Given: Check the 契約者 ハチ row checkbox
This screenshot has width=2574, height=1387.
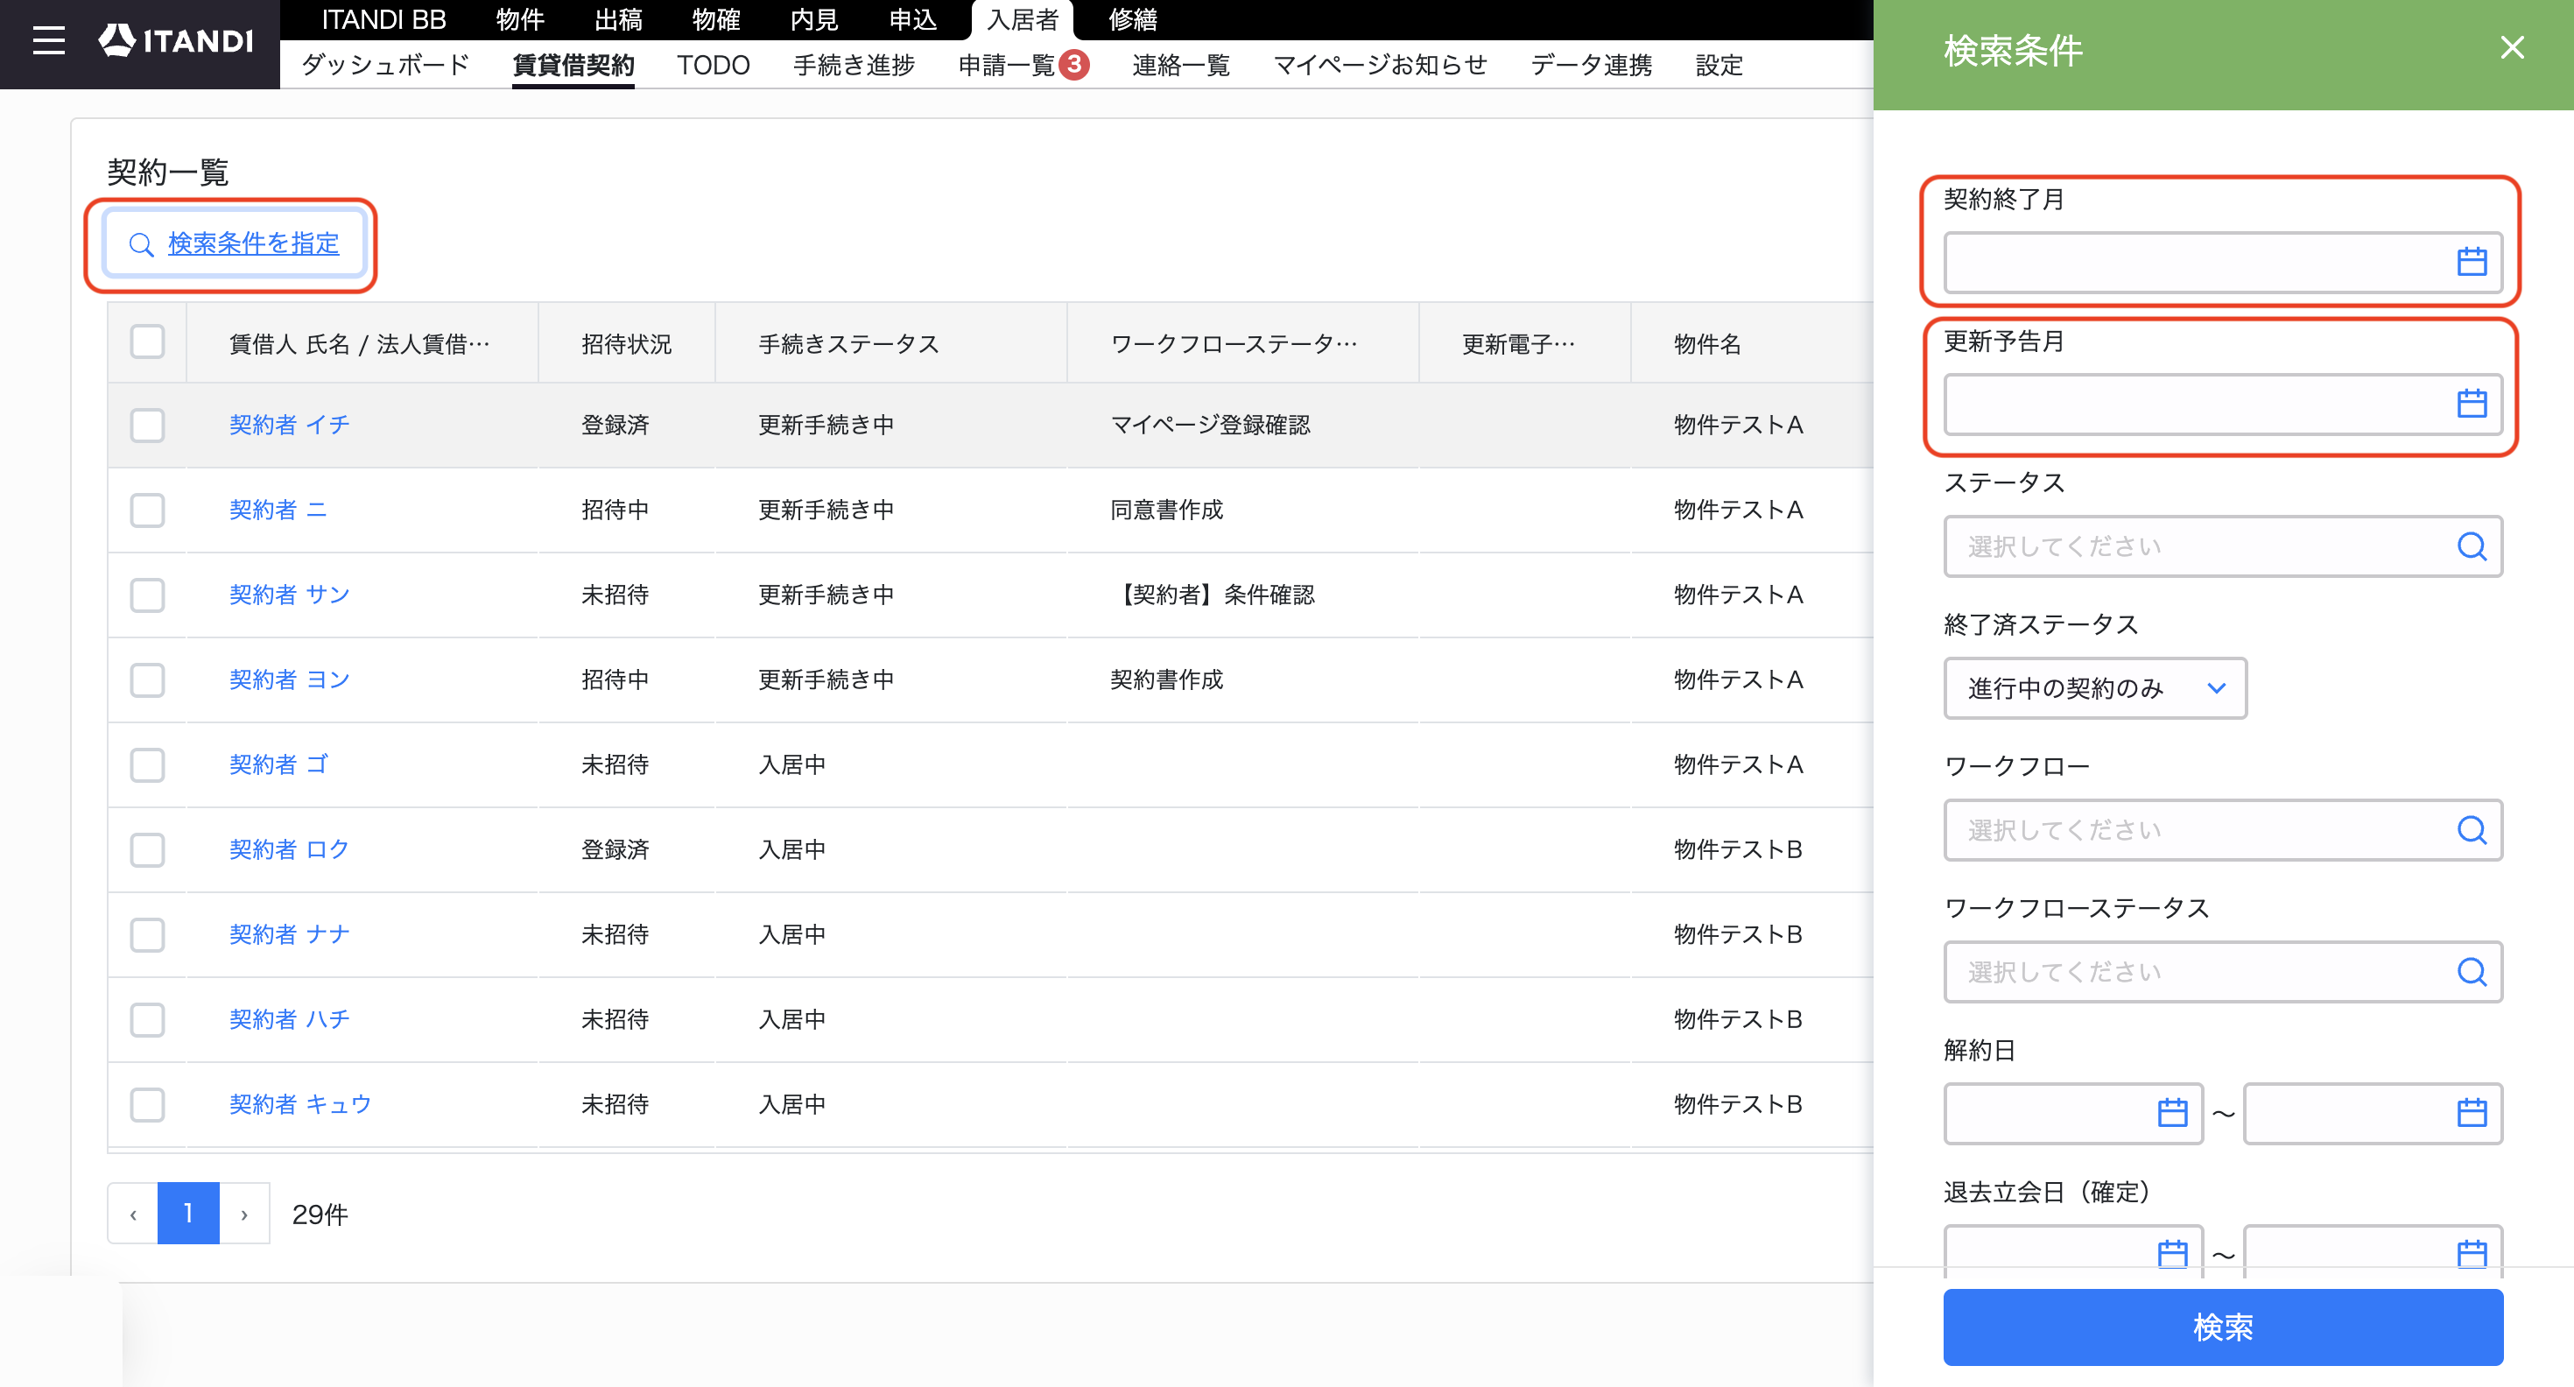Looking at the screenshot, I should point(147,1019).
